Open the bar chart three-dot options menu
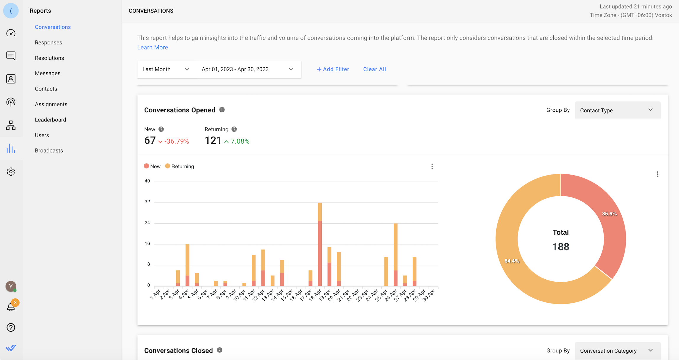Image resolution: width=679 pixels, height=360 pixels. pos(432,167)
